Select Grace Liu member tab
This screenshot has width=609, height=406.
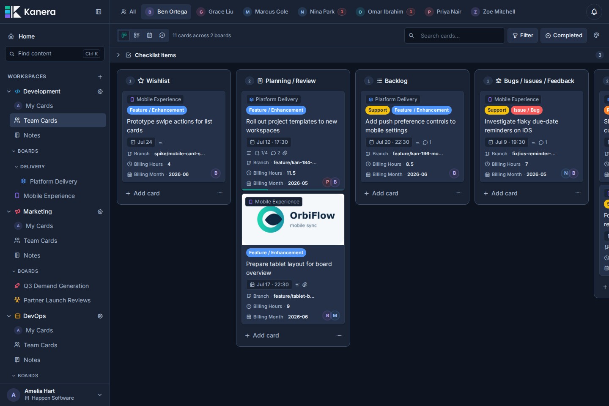(x=215, y=12)
